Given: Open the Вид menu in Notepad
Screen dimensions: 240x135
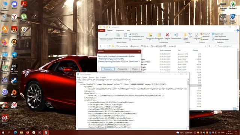Looking at the screenshot, I should point(97,77).
